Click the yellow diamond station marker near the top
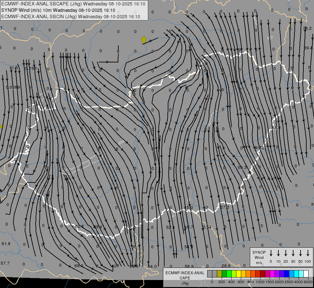This screenshot has height=288, width=314. coord(144,40)
